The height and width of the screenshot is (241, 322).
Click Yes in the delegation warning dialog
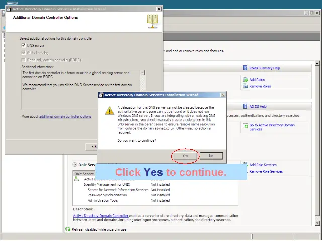[x=185, y=156]
